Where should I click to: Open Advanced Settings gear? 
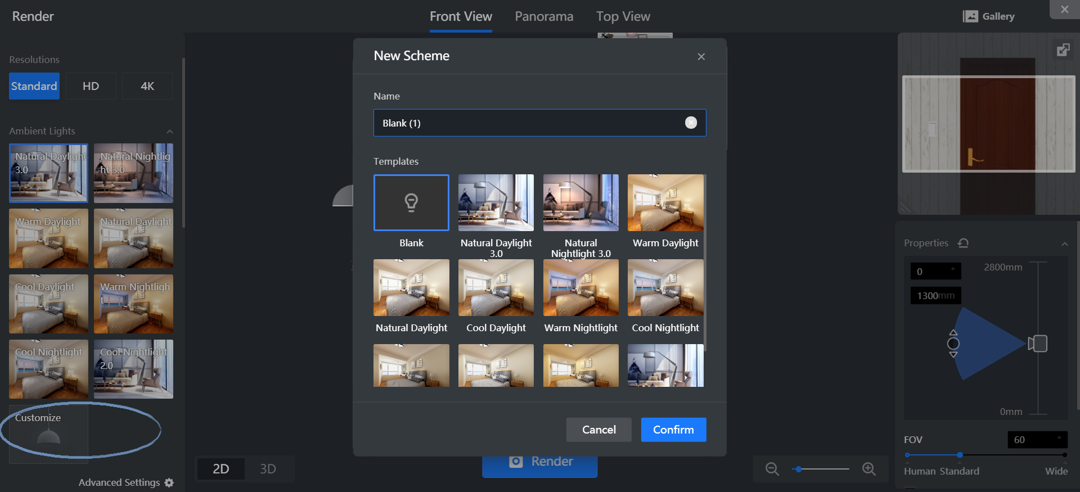[169, 482]
